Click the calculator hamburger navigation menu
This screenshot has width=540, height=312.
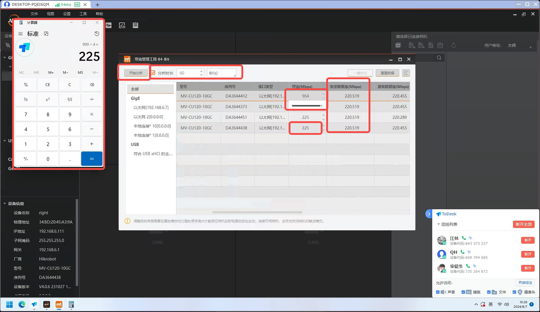20,34
